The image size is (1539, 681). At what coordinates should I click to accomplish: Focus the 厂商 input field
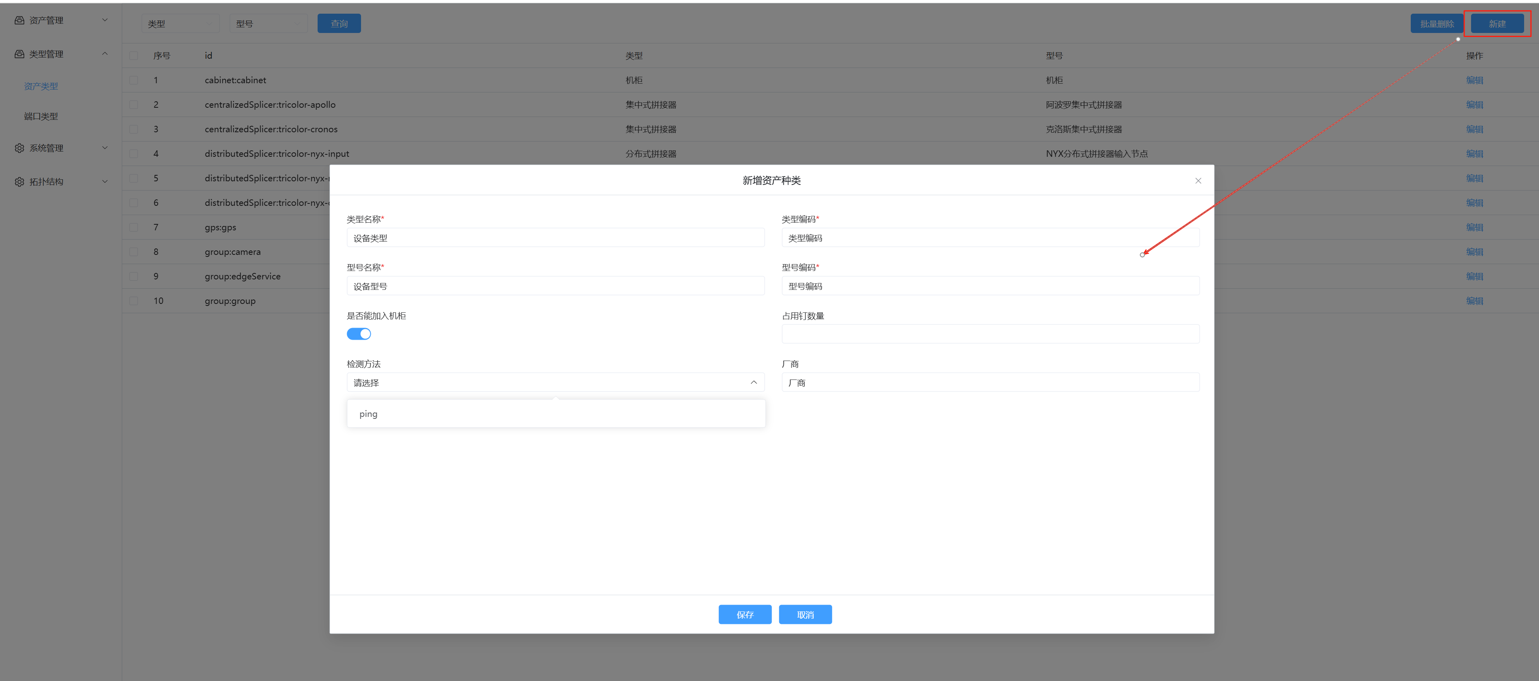tap(990, 382)
